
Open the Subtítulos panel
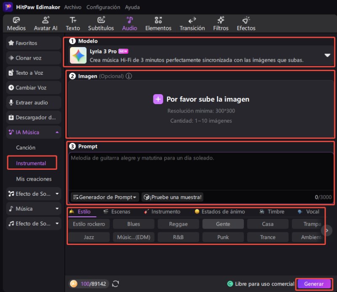101,24
